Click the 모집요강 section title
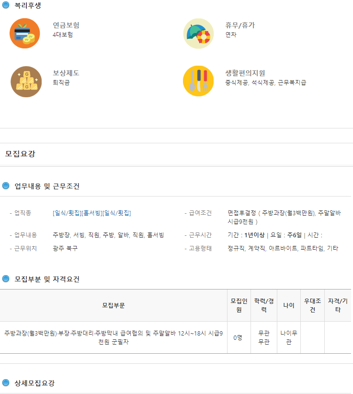This screenshot has height=394, width=353. point(20,153)
